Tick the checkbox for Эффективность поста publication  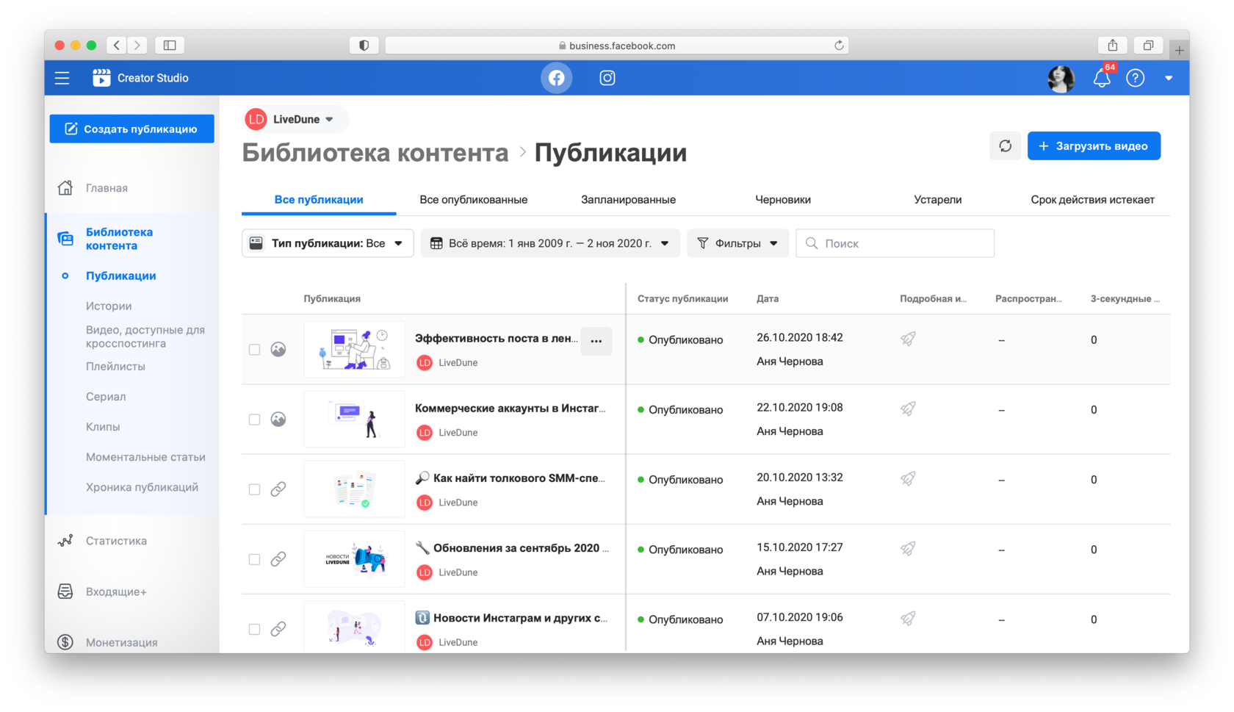click(254, 350)
